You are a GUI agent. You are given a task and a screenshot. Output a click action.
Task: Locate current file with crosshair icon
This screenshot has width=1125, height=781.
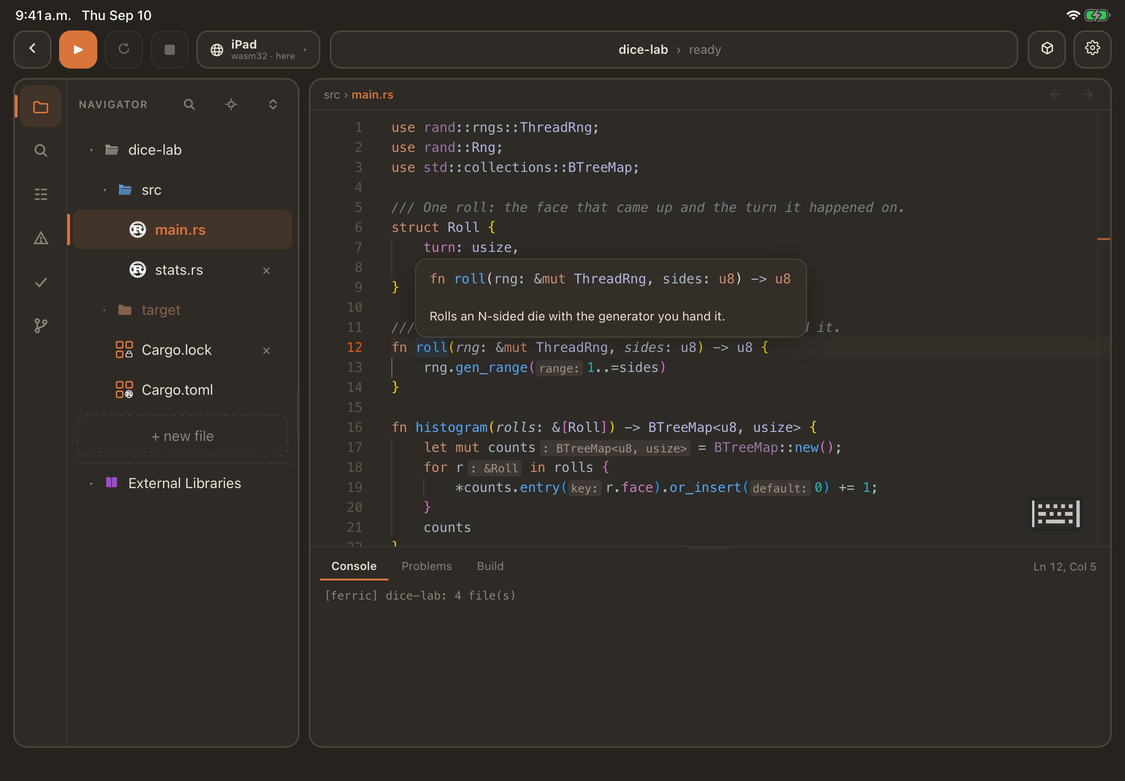tap(231, 104)
